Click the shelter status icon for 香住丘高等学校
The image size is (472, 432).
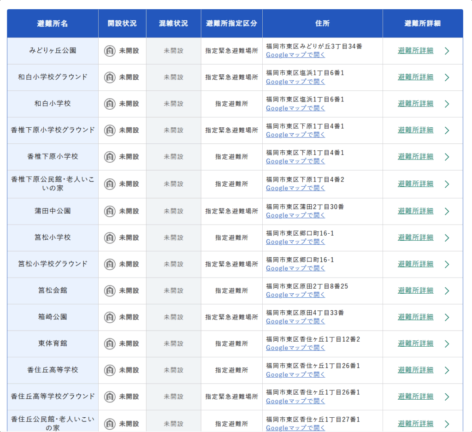[110, 370]
